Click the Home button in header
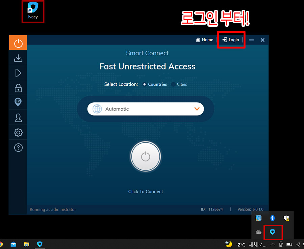Image resolution: width=304 pixels, height=249 pixels. [x=204, y=40]
